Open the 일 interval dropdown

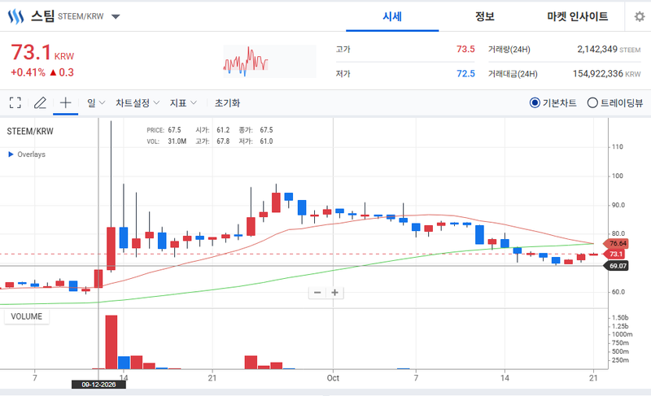[96, 102]
